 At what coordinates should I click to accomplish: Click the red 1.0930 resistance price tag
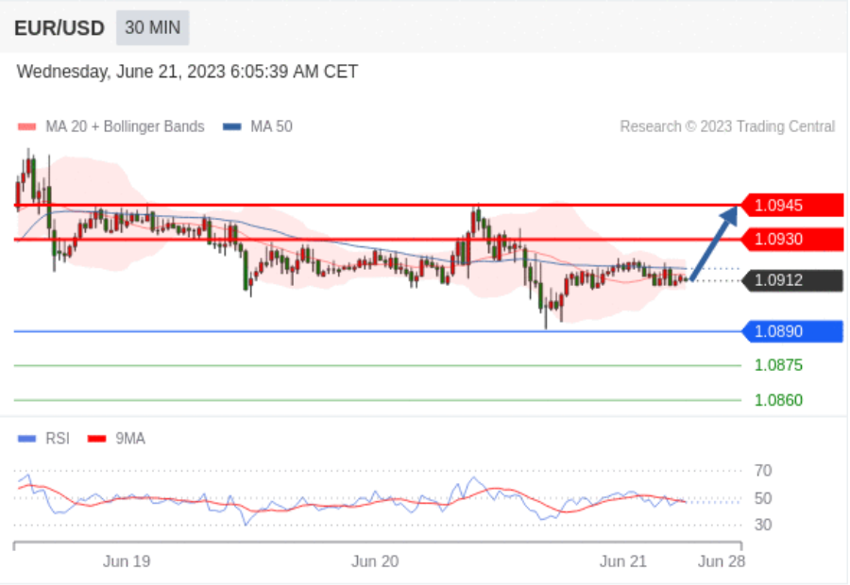coord(792,240)
